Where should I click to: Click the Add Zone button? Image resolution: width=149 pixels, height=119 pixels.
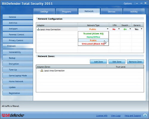tap(98, 62)
